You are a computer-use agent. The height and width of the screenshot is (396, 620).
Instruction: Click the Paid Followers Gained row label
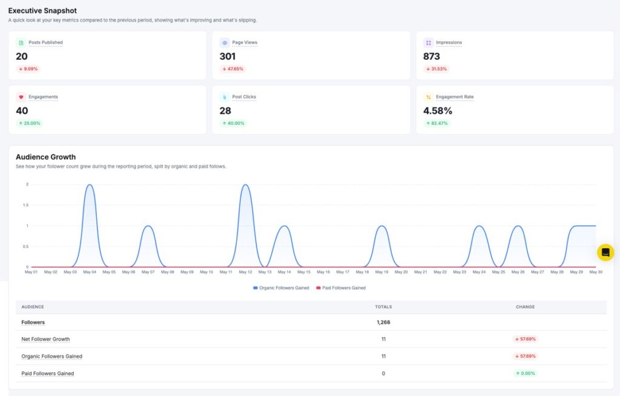click(47, 373)
